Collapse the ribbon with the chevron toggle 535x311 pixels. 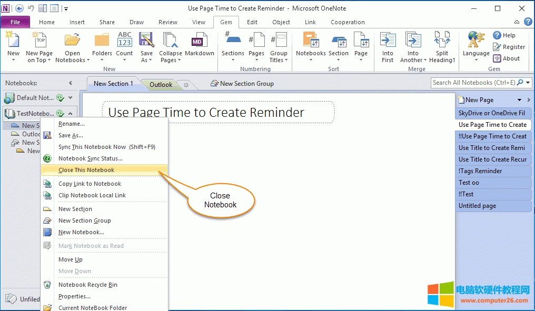(x=517, y=22)
